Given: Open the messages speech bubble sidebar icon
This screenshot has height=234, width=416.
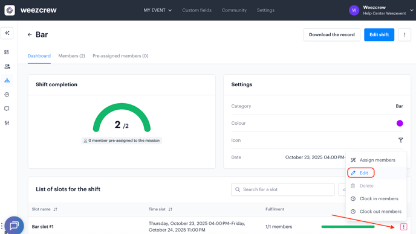Looking at the screenshot, I should 7,109.
